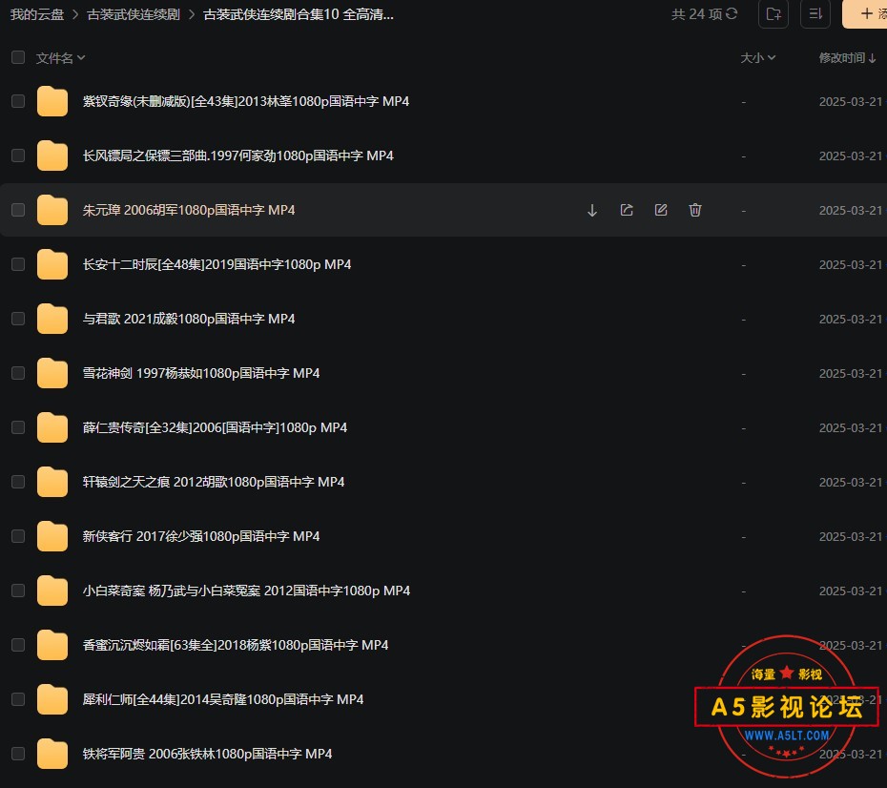
Task: Open the 薛仁贵传奇 folder icon
Action: tap(52, 427)
